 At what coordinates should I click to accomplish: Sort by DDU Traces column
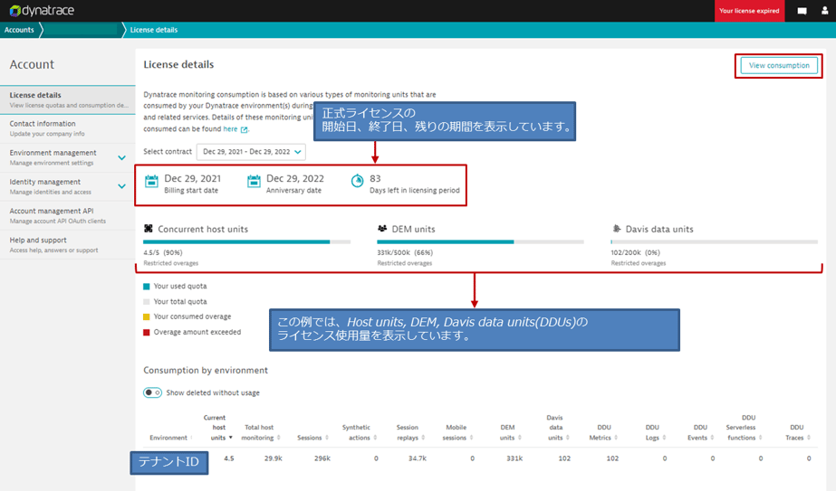tap(798, 432)
